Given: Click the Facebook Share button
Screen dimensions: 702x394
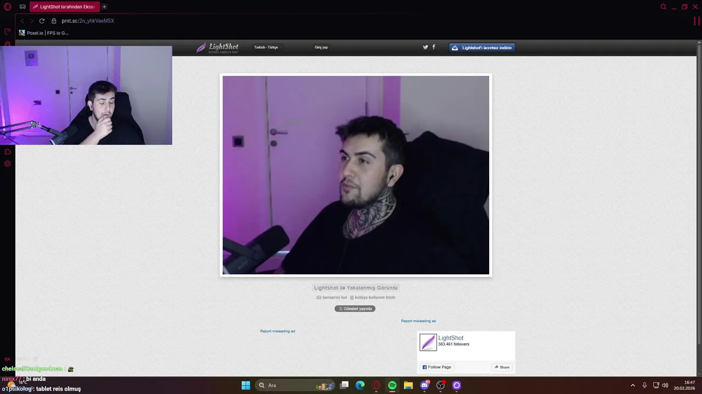Looking at the screenshot, I should click(502, 367).
